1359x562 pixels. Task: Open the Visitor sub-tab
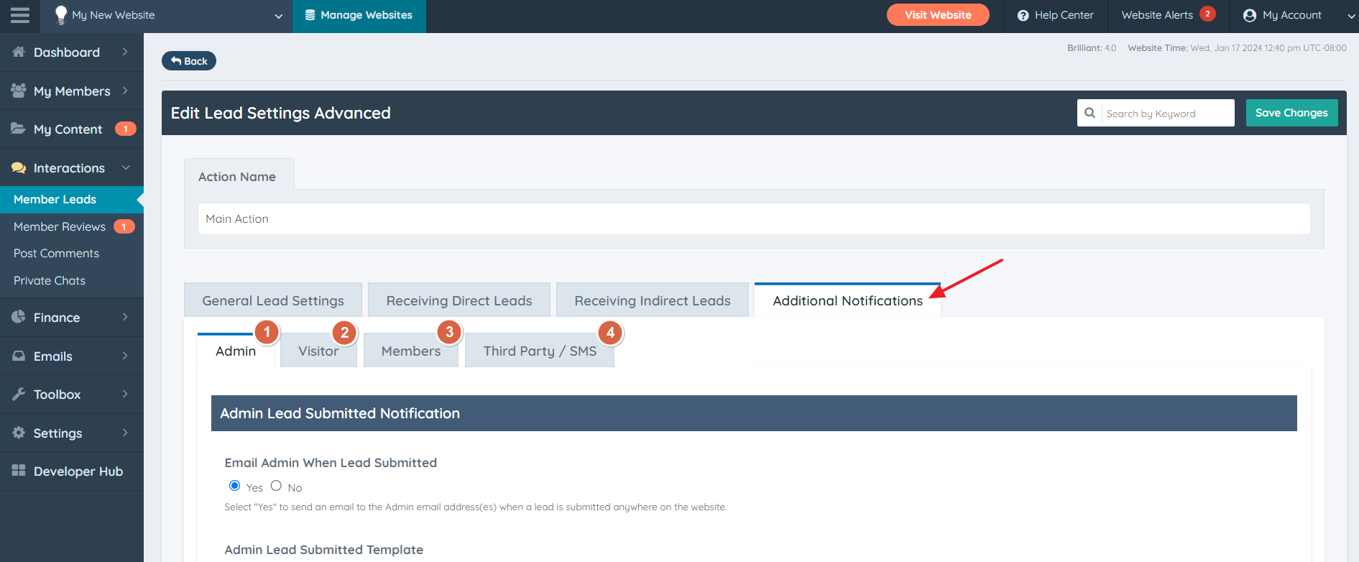[x=318, y=351]
